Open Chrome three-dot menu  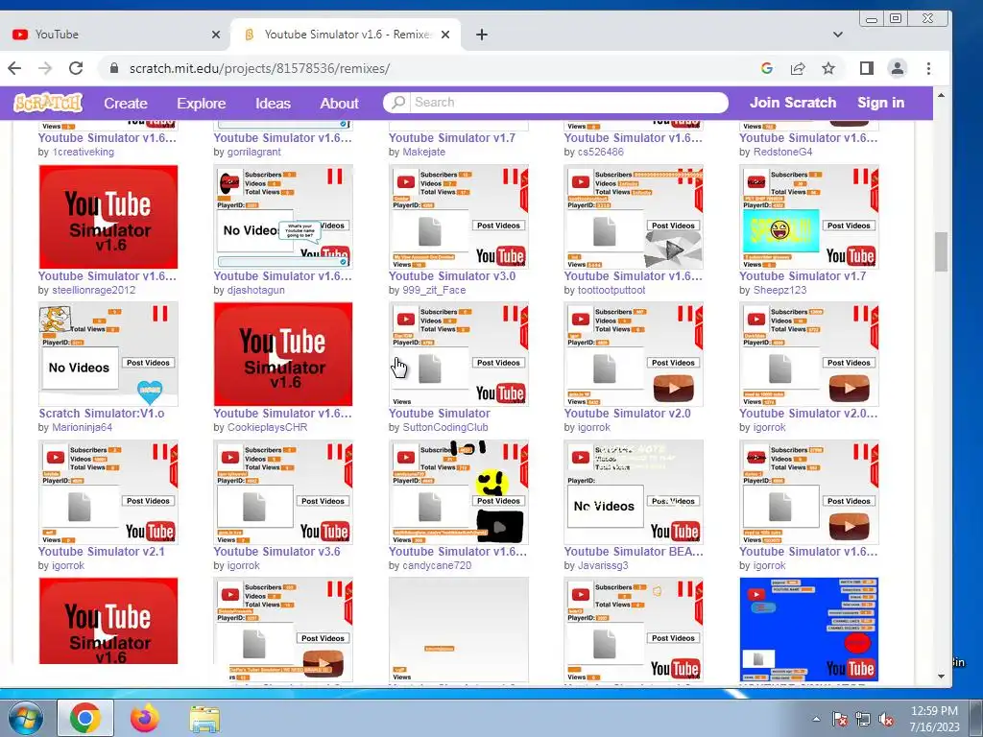click(x=928, y=68)
